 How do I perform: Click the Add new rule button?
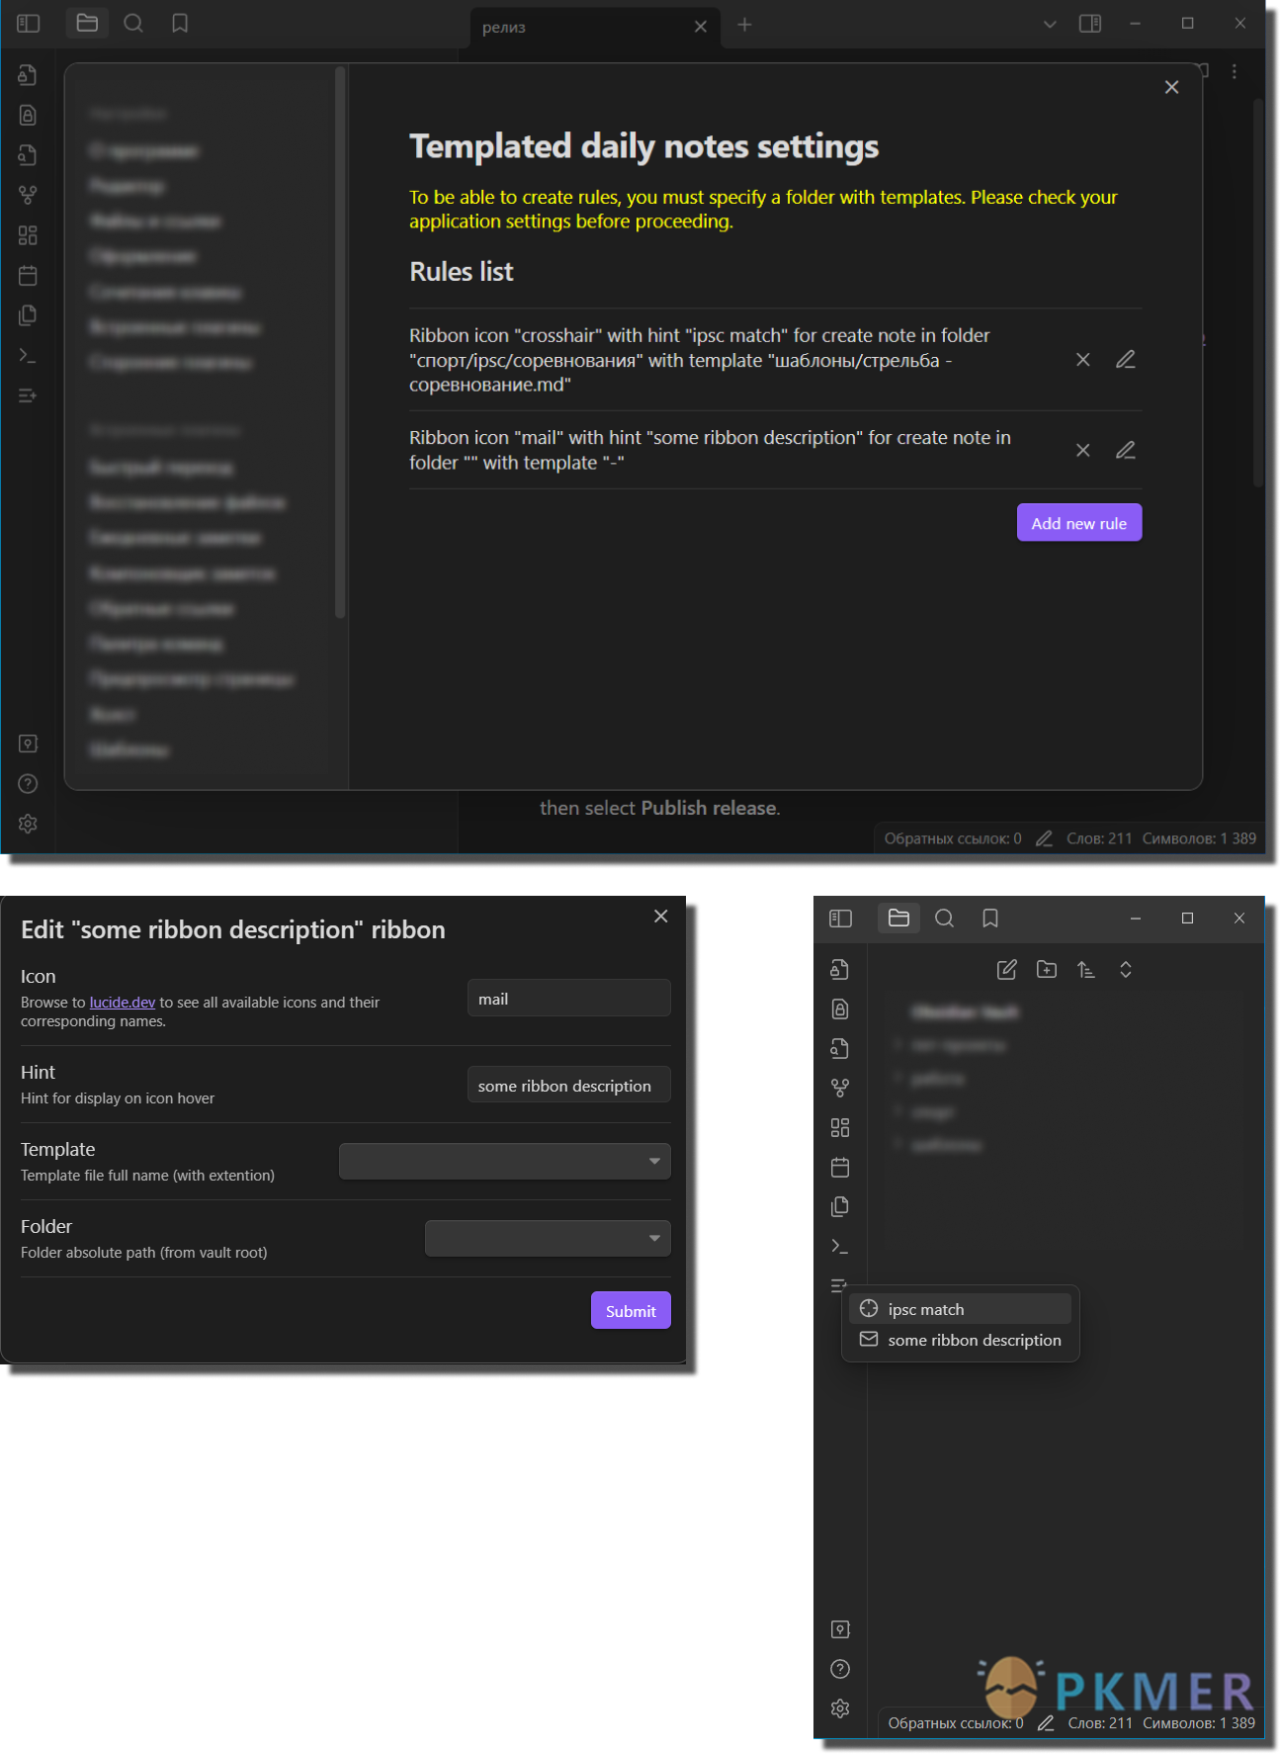[x=1078, y=523]
